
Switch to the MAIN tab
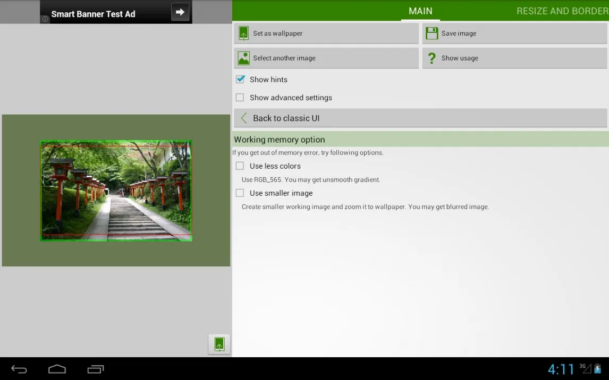coord(420,11)
